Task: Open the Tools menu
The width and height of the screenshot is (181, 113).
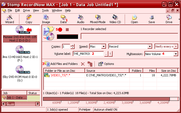Action: 45,11
